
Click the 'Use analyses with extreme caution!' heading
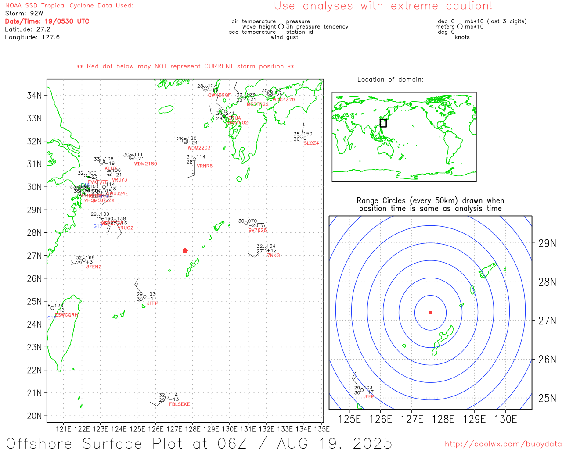(x=383, y=6)
